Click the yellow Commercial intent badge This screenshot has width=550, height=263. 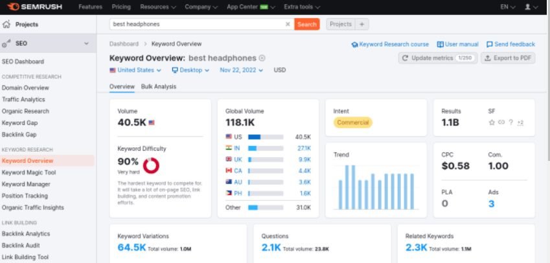tap(352, 122)
